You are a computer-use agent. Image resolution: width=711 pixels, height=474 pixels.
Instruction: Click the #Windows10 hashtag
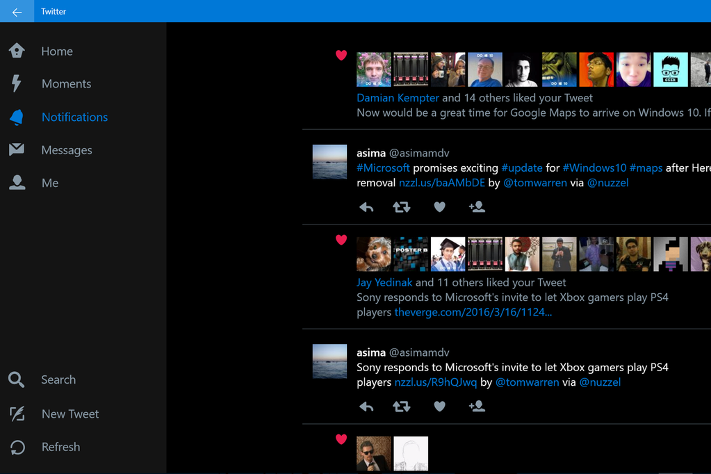(594, 168)
